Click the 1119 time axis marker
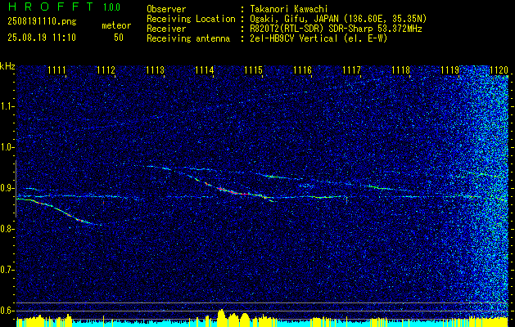 point(450,69)
